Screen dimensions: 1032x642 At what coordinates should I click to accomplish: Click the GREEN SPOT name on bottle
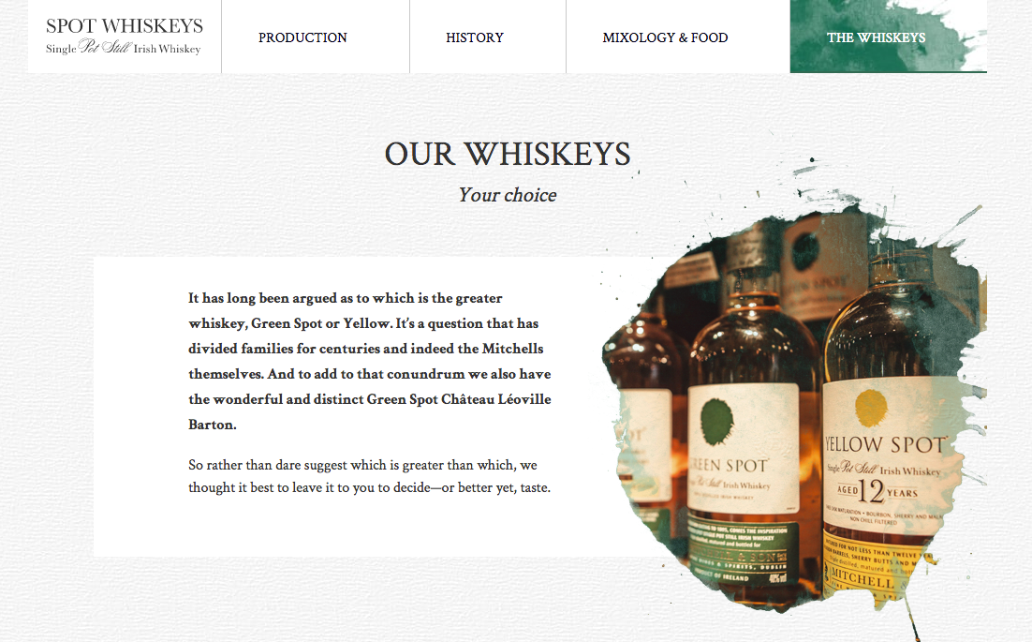point(730,465)
